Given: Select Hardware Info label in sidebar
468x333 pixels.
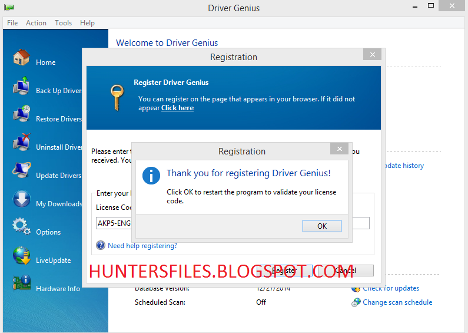Looking at the screenshot, I should tap(58, 289).
